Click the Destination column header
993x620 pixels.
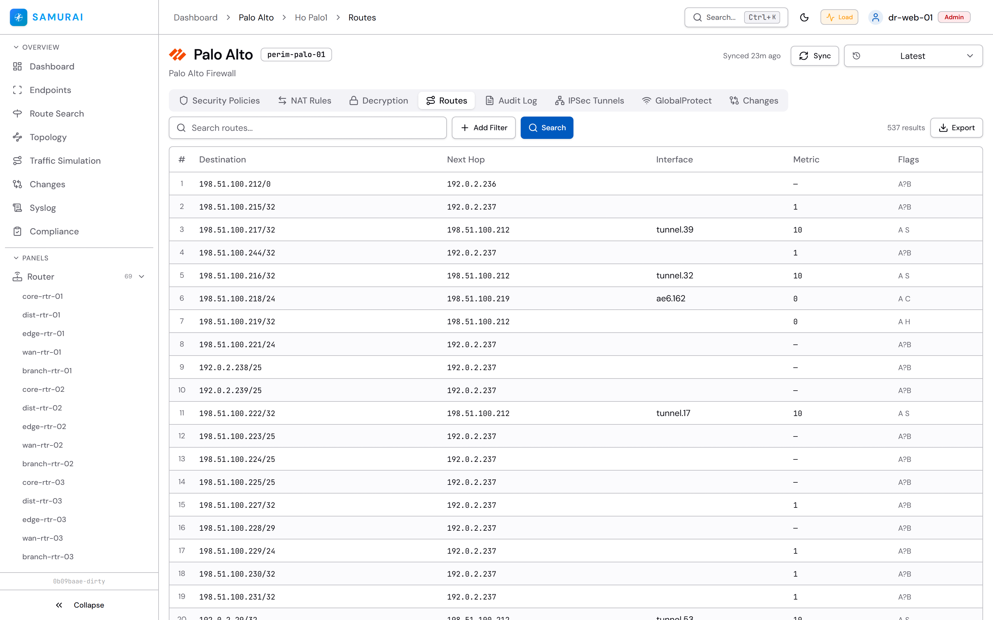[223, 160]
